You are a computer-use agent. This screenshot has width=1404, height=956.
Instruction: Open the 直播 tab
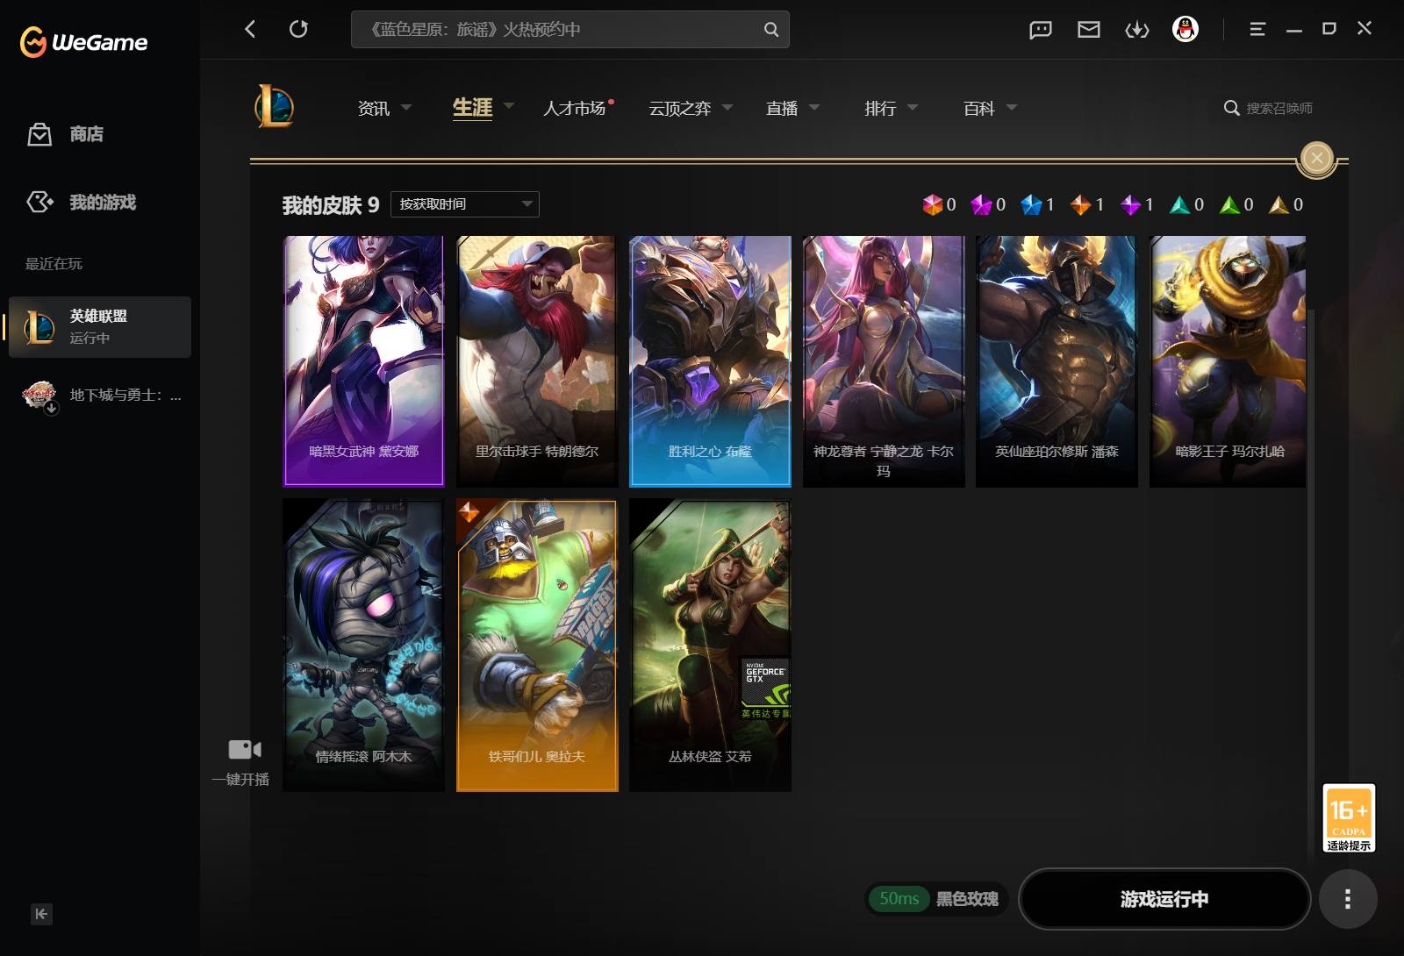[782, 108]
